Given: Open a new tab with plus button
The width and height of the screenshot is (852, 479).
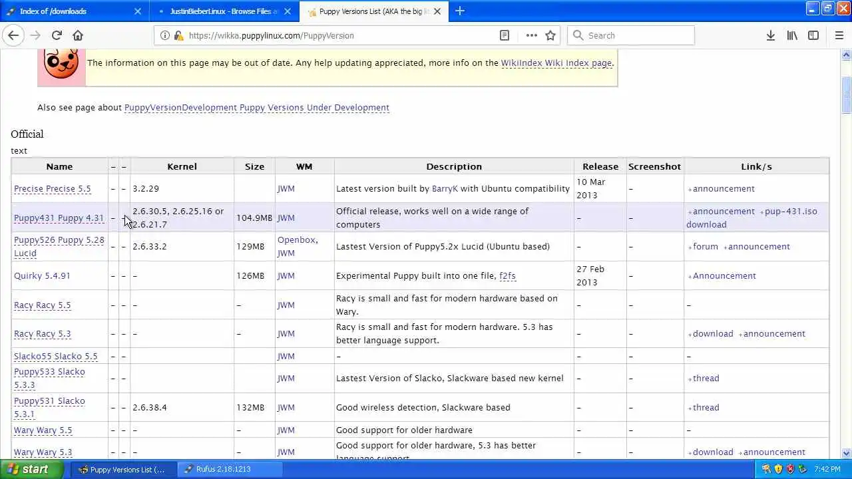Looking at the screenshot, I should [x=459, y=11].
